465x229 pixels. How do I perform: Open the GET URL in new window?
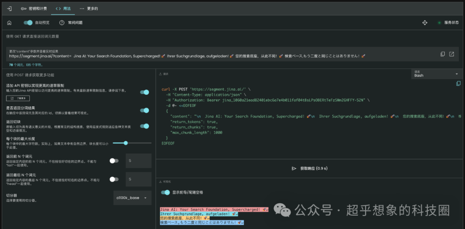pyautogui.click(x=452, y=54)
